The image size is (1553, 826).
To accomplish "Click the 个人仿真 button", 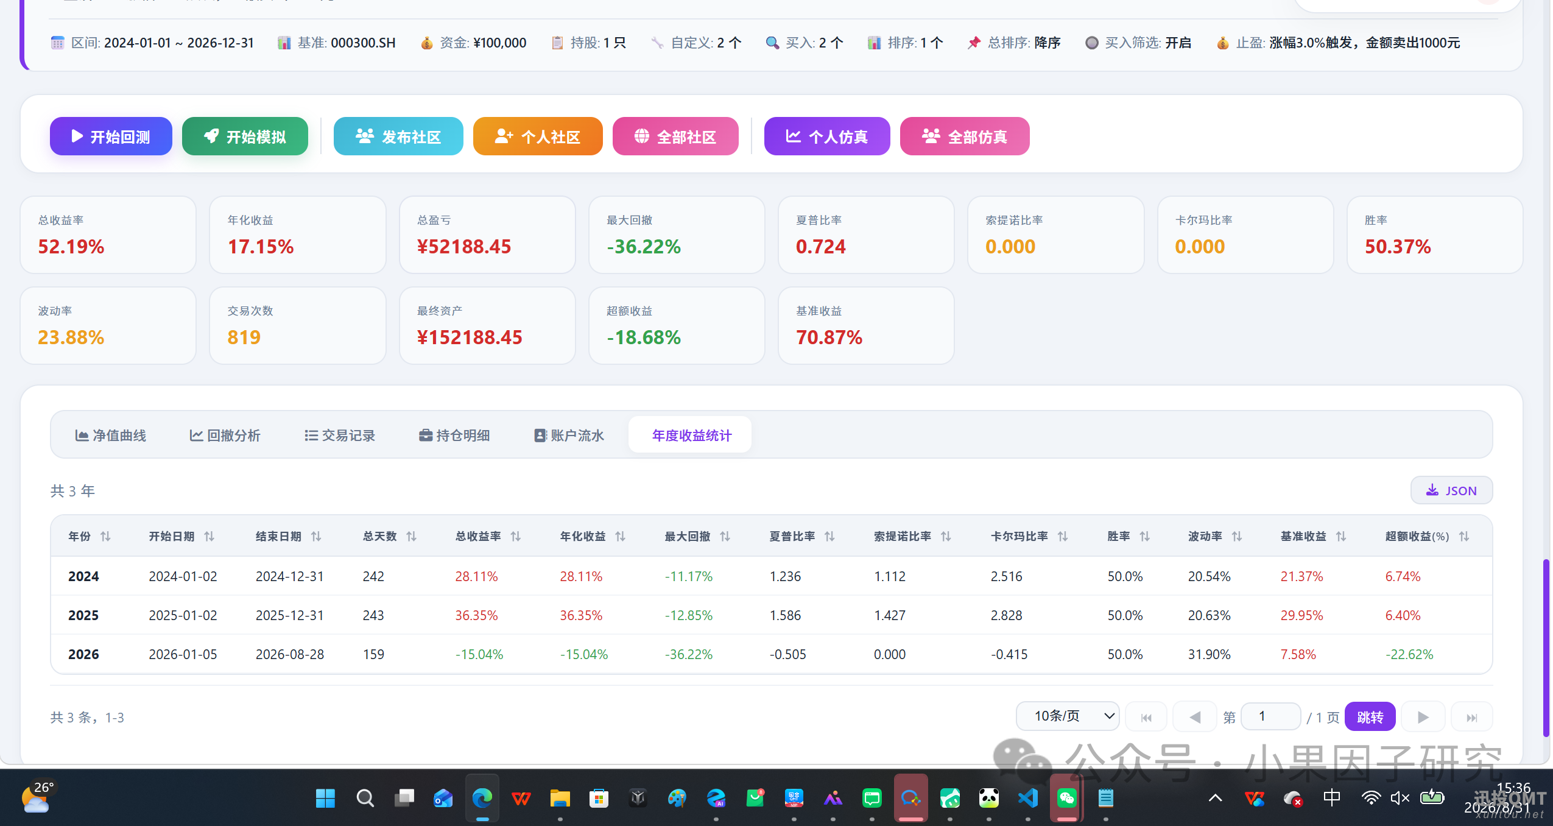I will [827, 136].
